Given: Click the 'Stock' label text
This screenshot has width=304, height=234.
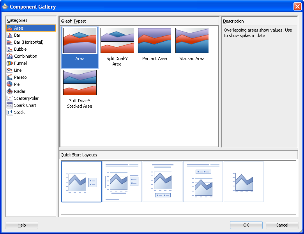Looking at the screenshot, I should point(19,112).
